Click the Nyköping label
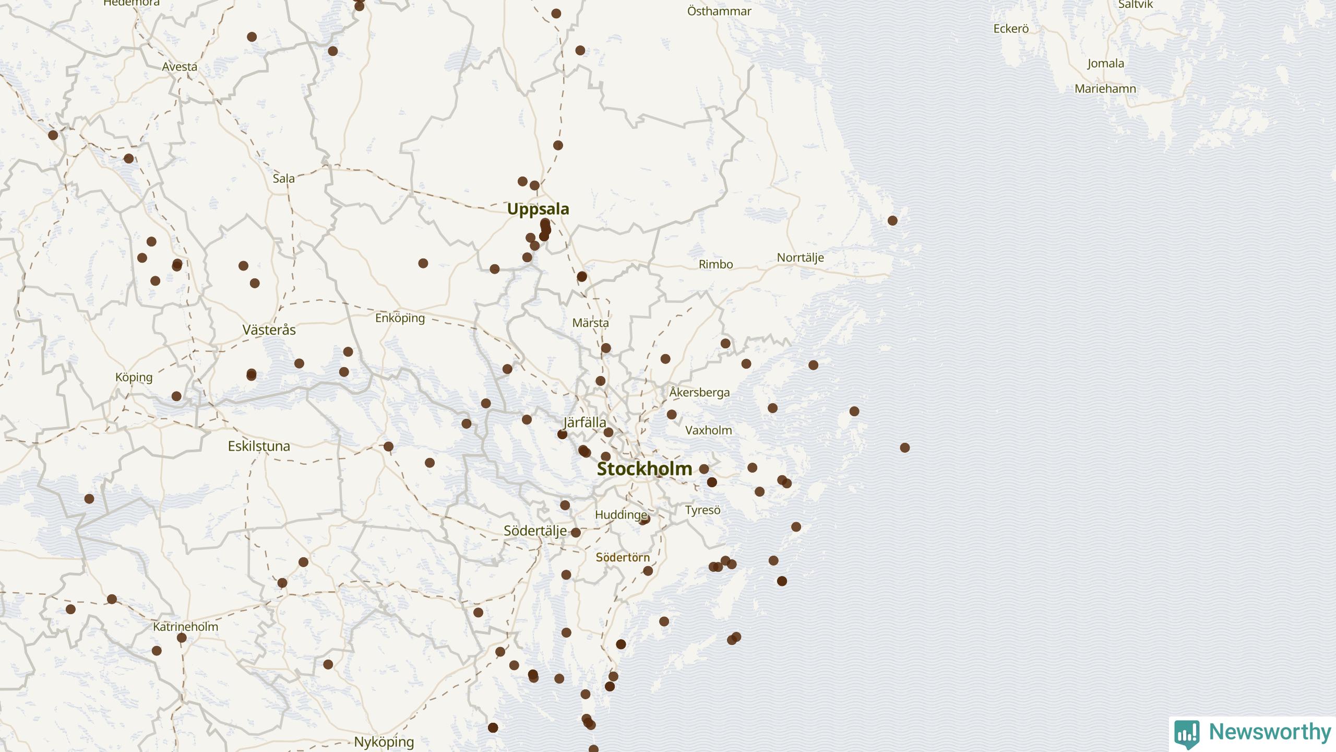The width and height of the screenshot is (1336, 752). 384,742
